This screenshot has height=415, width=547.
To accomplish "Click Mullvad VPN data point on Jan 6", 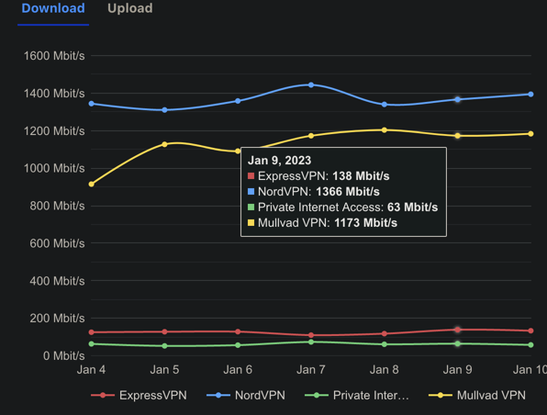I will pyautogui.click(x=238, y=151).
